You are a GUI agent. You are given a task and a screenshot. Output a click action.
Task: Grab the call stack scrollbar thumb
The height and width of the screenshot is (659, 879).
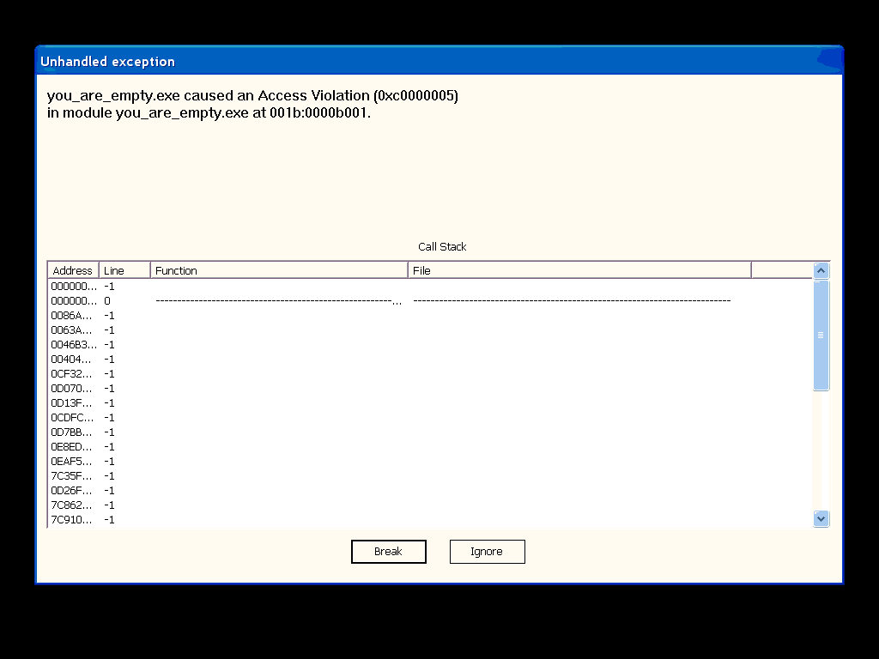coord(821,335)
